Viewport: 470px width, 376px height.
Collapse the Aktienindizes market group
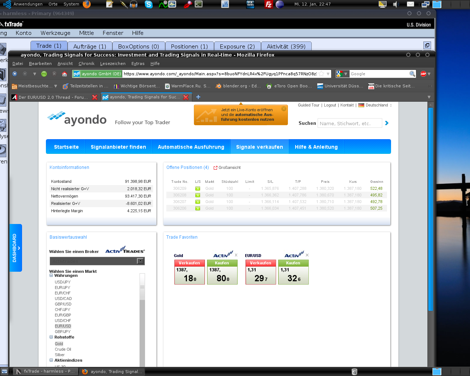tap(51, 360)
